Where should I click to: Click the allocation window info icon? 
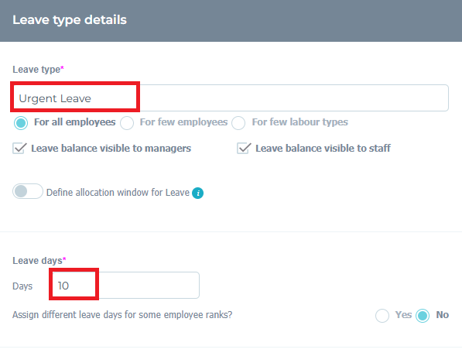tap(197, 193)
